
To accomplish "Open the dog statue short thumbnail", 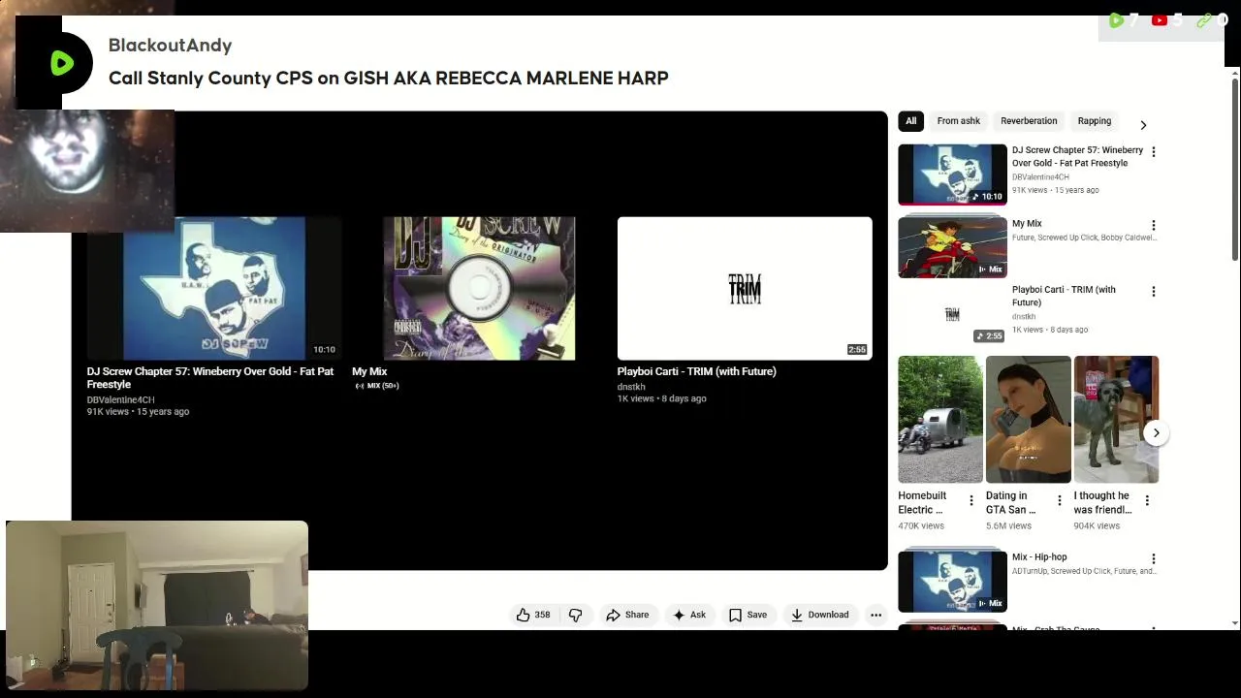I will pos(1116,419).
